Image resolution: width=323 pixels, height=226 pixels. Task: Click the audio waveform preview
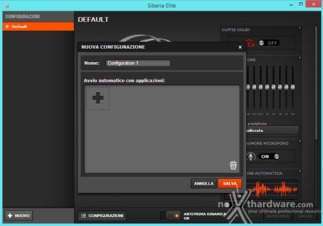[x=272, y=190]
